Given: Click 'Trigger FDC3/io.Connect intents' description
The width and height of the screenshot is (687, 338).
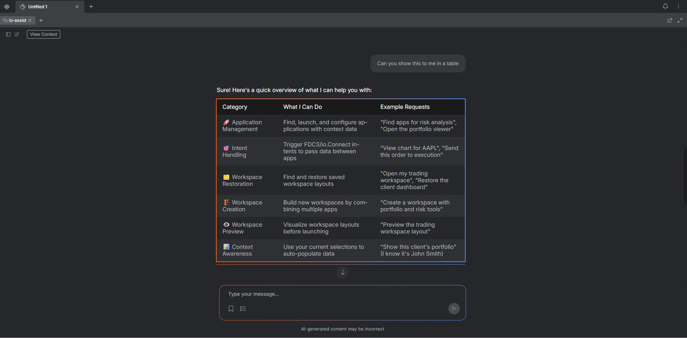Looking at the screenshot, I should click(x=321, y=151).
